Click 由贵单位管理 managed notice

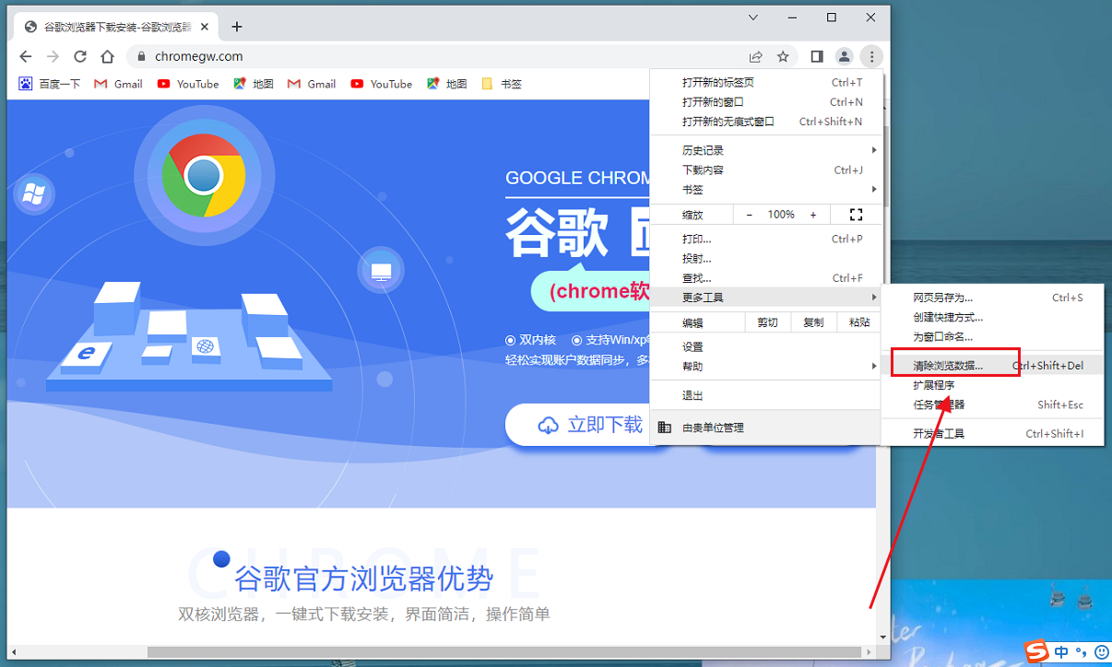[766, 427]
